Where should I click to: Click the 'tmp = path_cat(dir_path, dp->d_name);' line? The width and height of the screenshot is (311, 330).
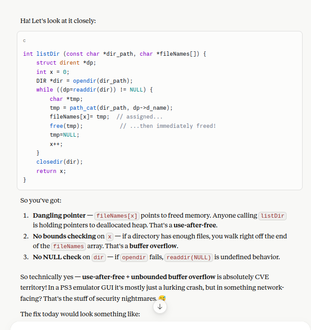(111, 108)
